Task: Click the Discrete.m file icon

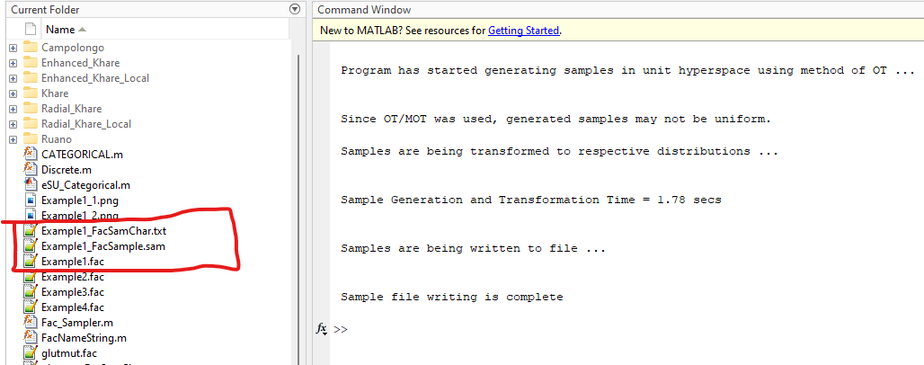Action: pos(29,169)
